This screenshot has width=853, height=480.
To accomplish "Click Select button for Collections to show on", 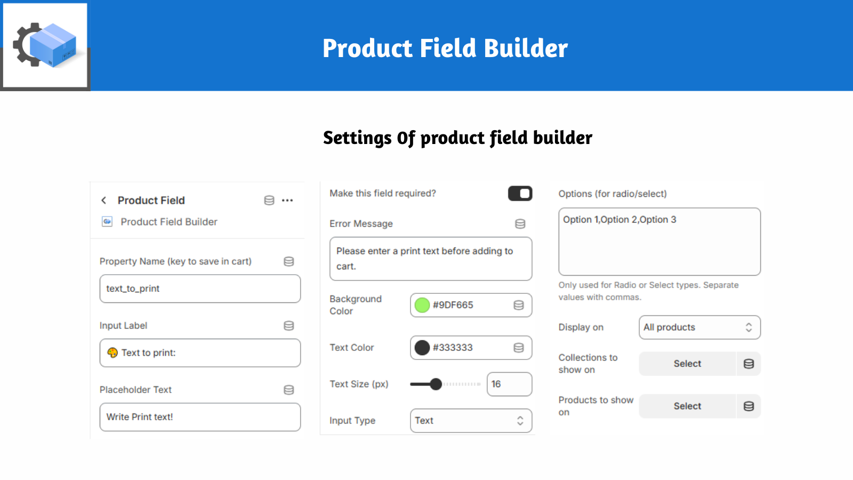I will coord(687,364).
